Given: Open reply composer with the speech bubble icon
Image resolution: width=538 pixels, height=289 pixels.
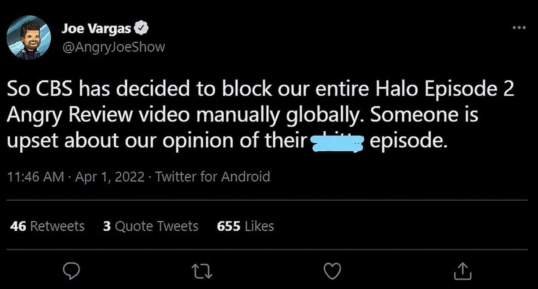Looking at the screenshot, I should [x=72, y=271].
